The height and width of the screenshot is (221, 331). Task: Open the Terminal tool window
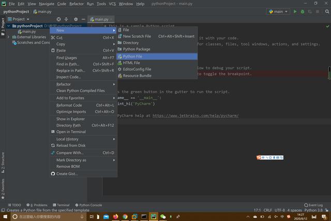coord(61,205)
